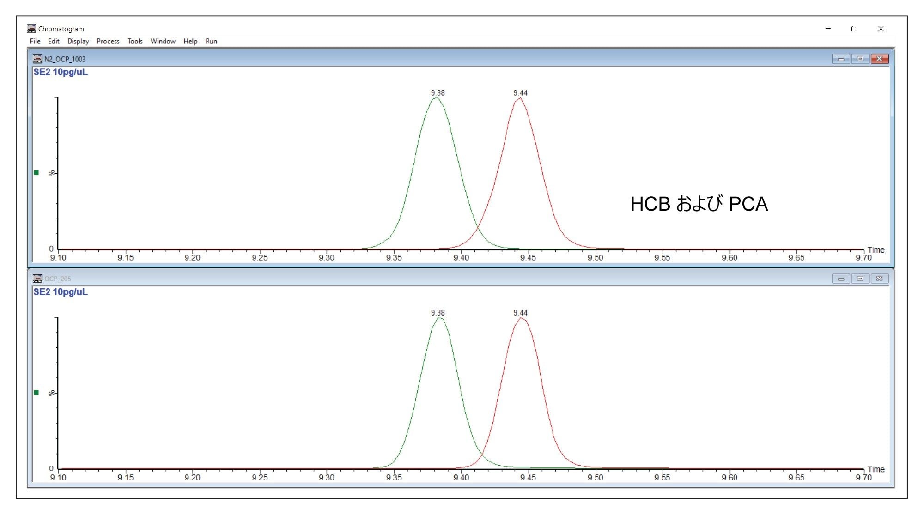Click green trace marker in bottom chromatogram
This screenshot has height=516, width=924.
(36, 393)
